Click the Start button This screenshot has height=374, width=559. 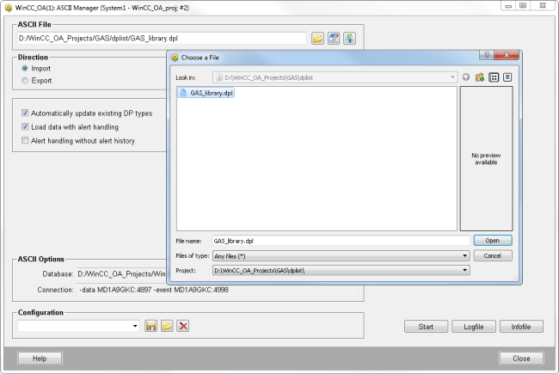426,327
